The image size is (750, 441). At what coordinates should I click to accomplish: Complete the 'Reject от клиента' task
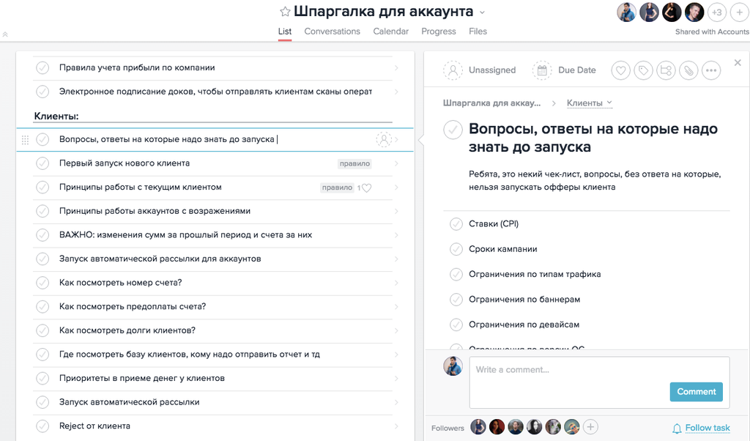coord(42,426)
